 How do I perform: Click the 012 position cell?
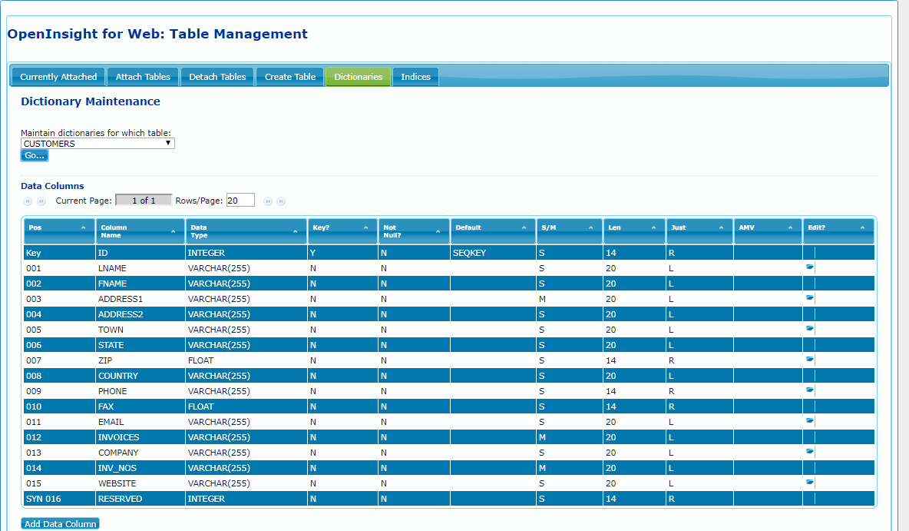click(x=59, y=437)
